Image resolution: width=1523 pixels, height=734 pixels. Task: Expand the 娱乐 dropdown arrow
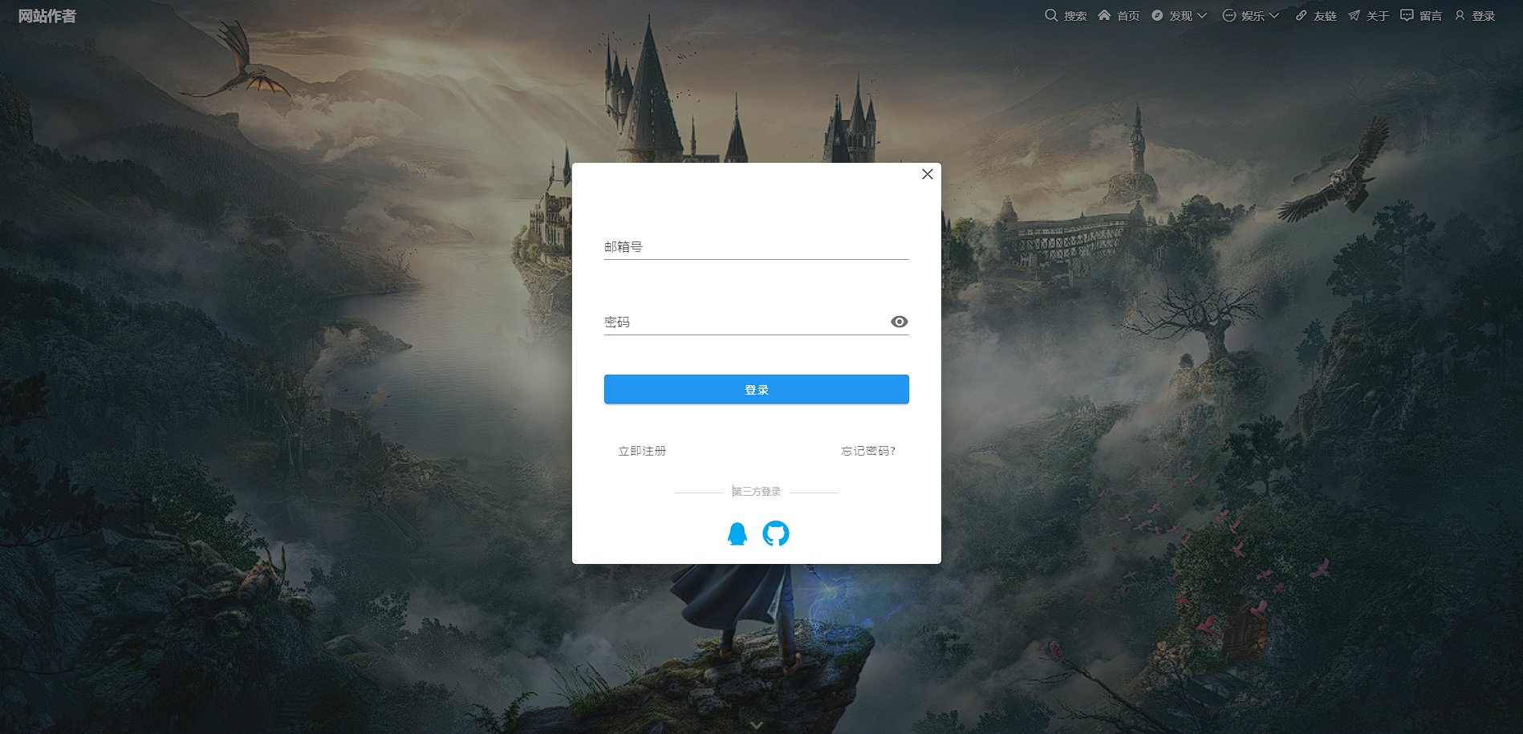pyautogui.click(x=1274, y=15)
